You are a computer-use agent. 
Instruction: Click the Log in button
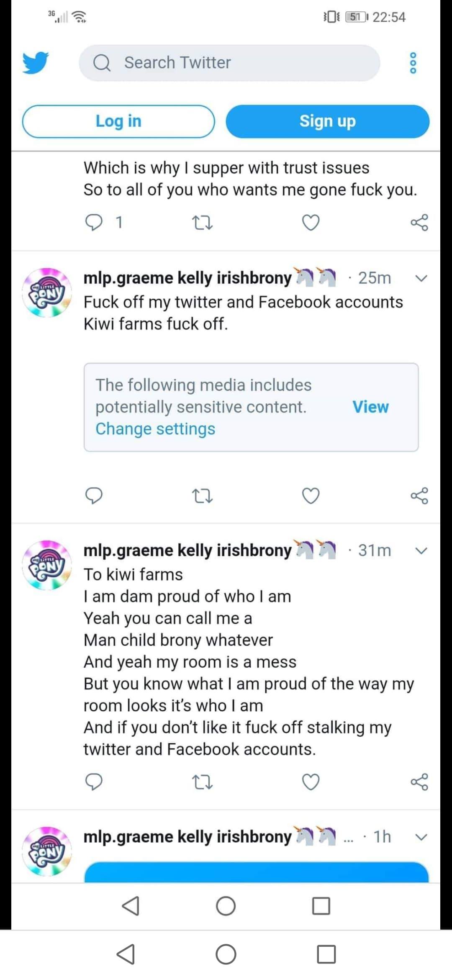[118, 121]
